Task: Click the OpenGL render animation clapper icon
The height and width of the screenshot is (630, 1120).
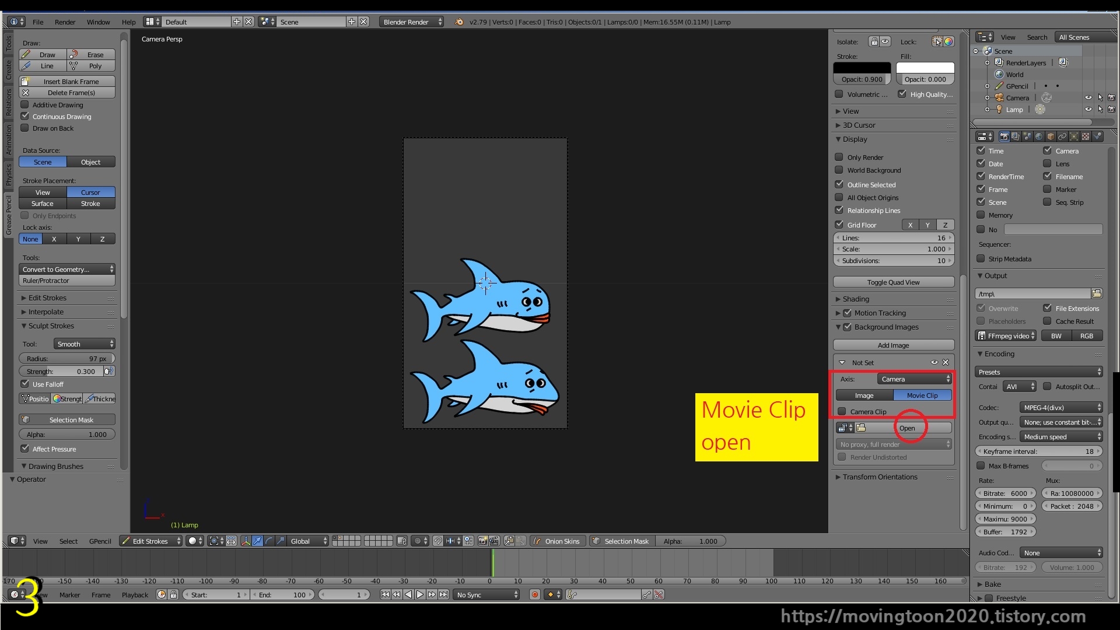Action: click(494, 541)
